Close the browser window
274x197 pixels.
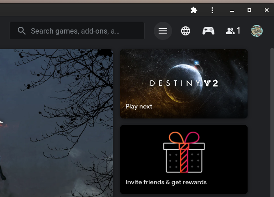(x=266, y=10)
